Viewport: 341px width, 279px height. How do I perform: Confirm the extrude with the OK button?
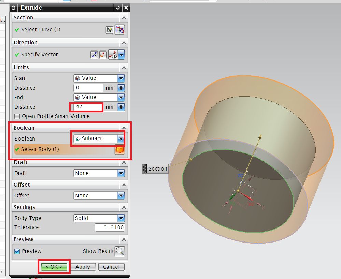(54, 267)
